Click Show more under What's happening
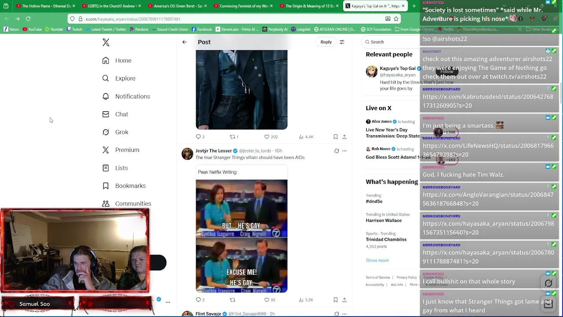This screenshot has height=317, width=563. coord(377,260)
